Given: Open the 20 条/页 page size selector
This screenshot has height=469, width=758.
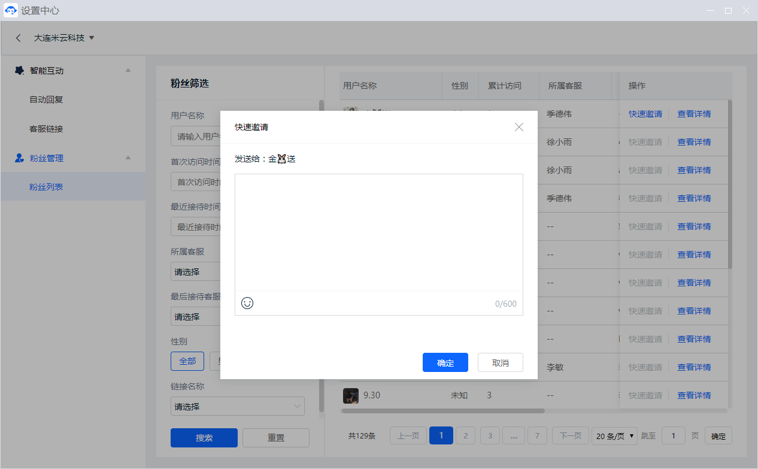Looking at the screenshot, I should 614,436.
